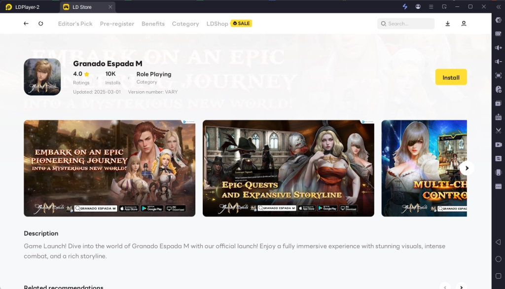505x289 pixels.
Task: Click the Granado Espada M app icon
Action: coord(42,76)
